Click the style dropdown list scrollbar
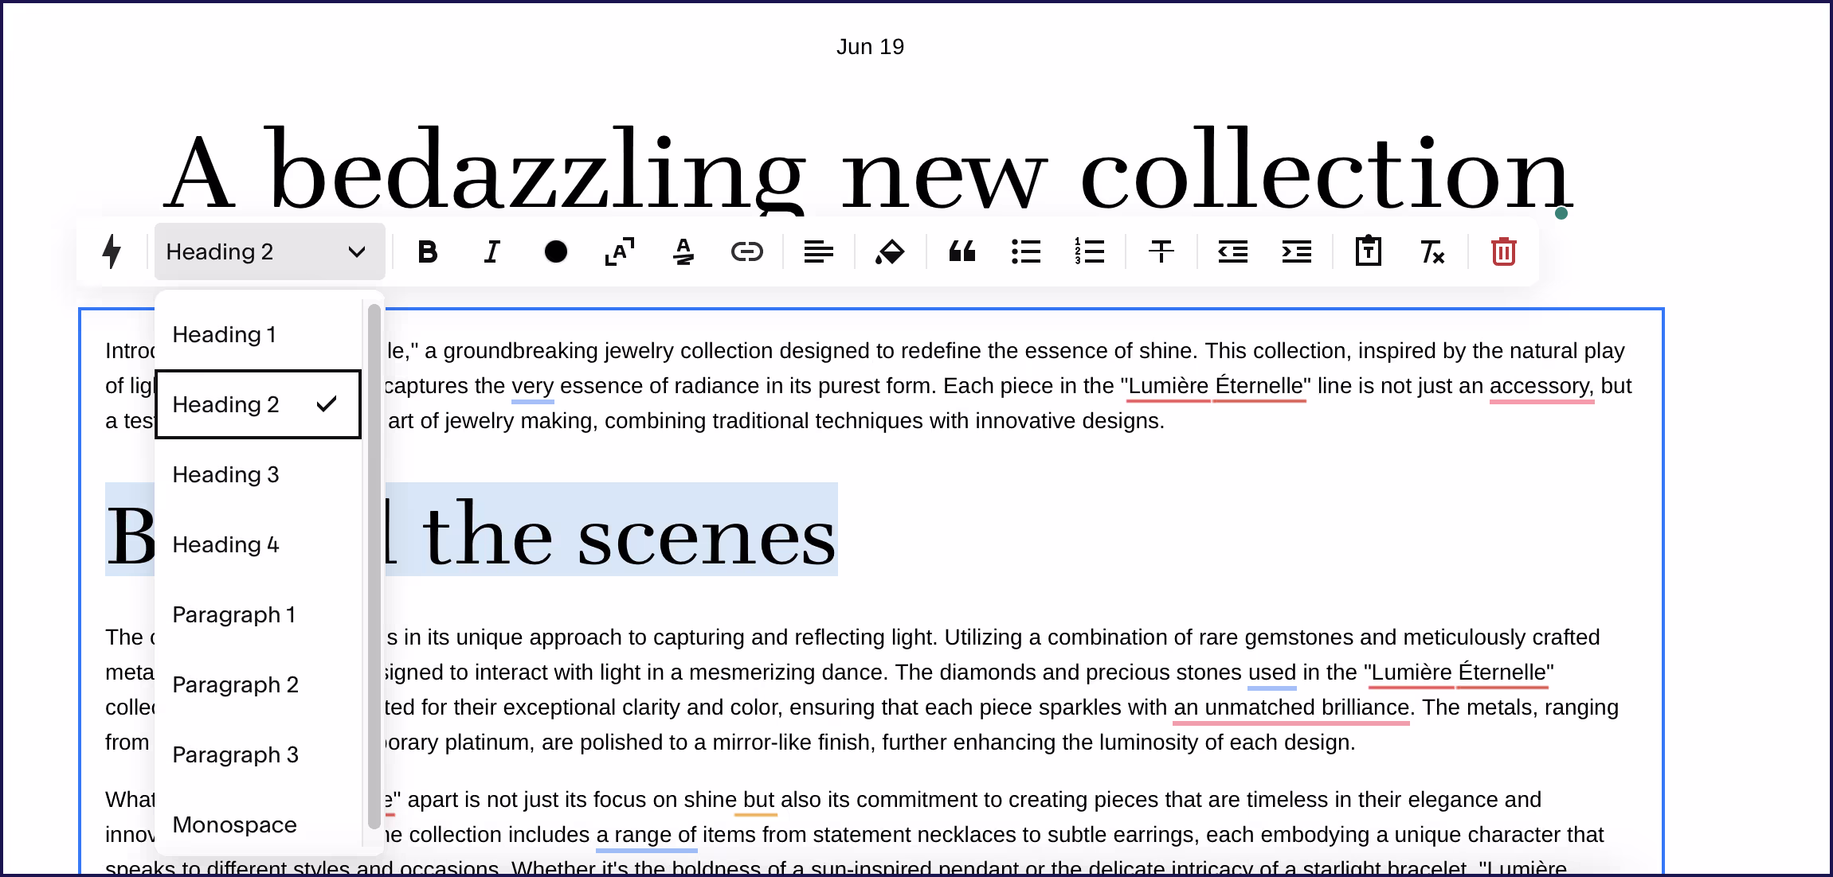Viewport: 1833px width, 877px height. (374, 566)
